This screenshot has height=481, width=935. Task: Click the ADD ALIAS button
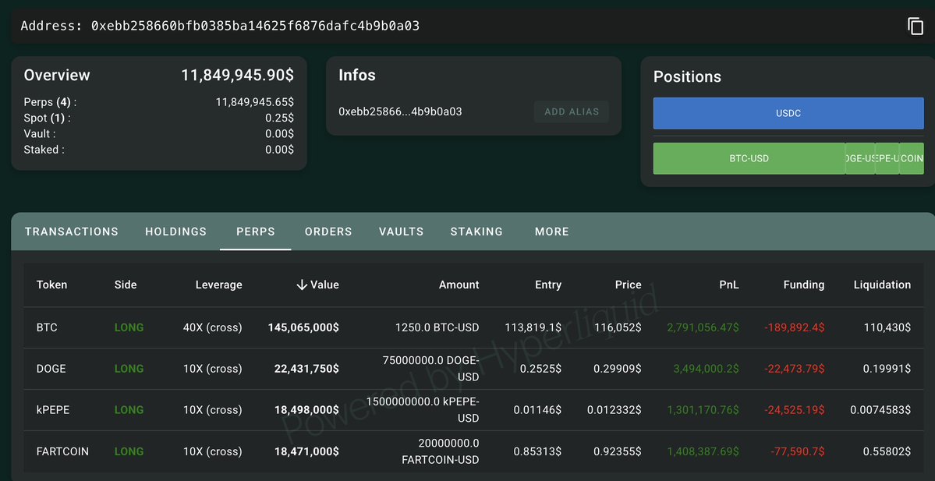[572, 111]
